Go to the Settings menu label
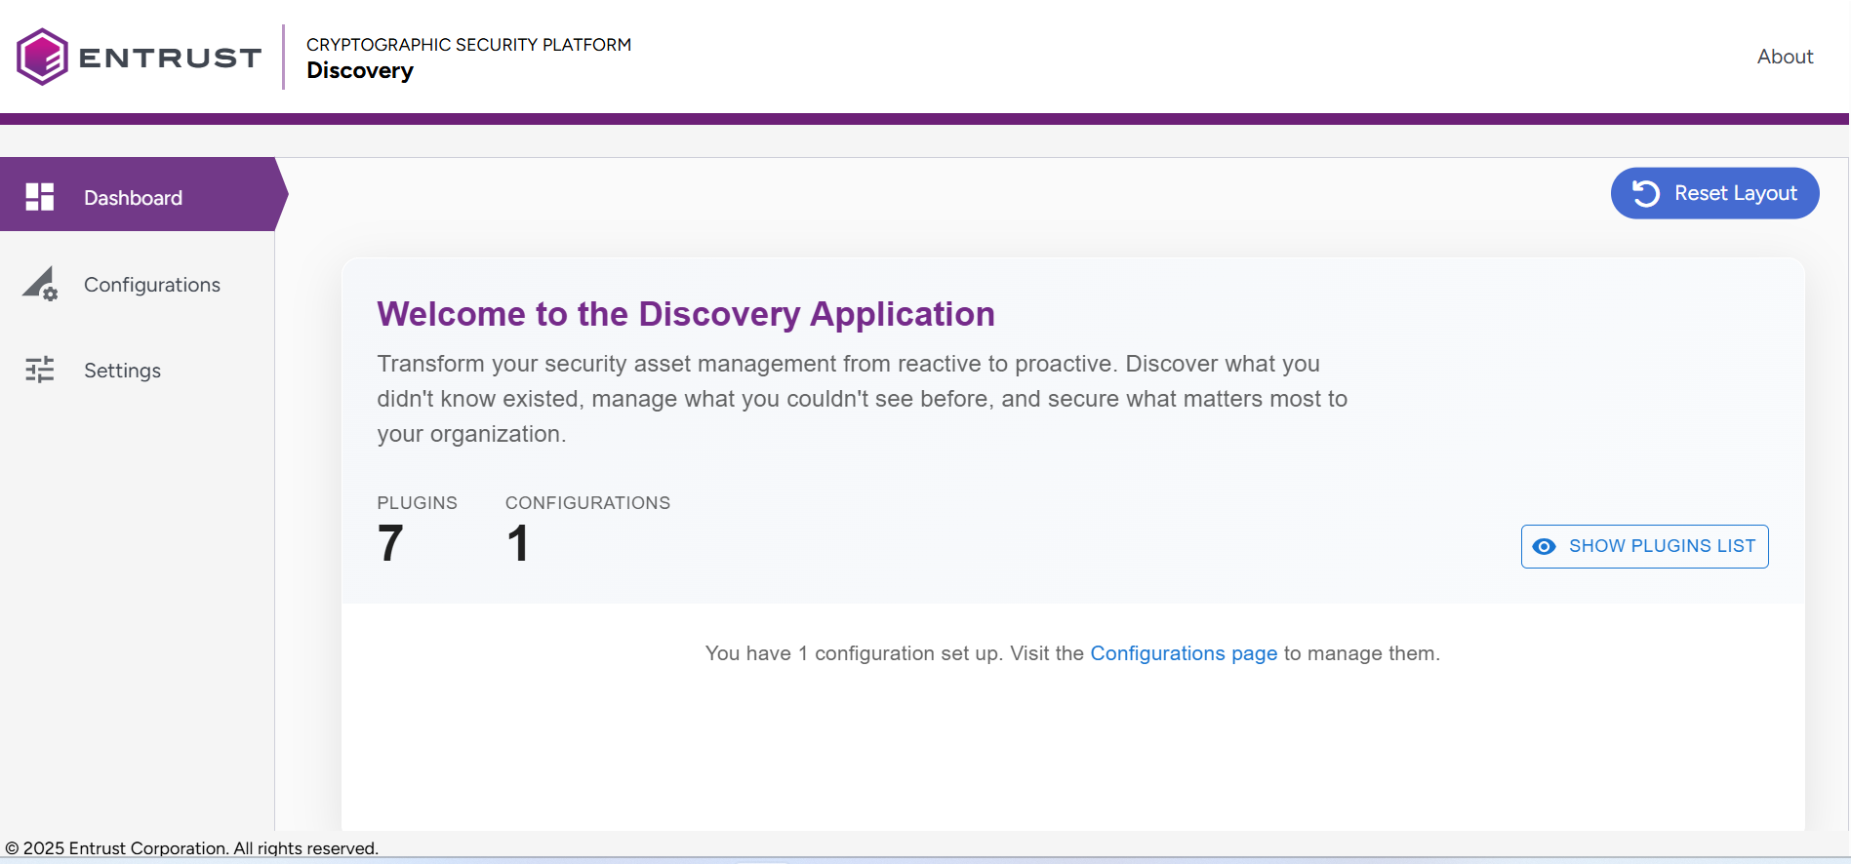Image resolution: width=1851 pixels, height=864 pixels. 122,371
